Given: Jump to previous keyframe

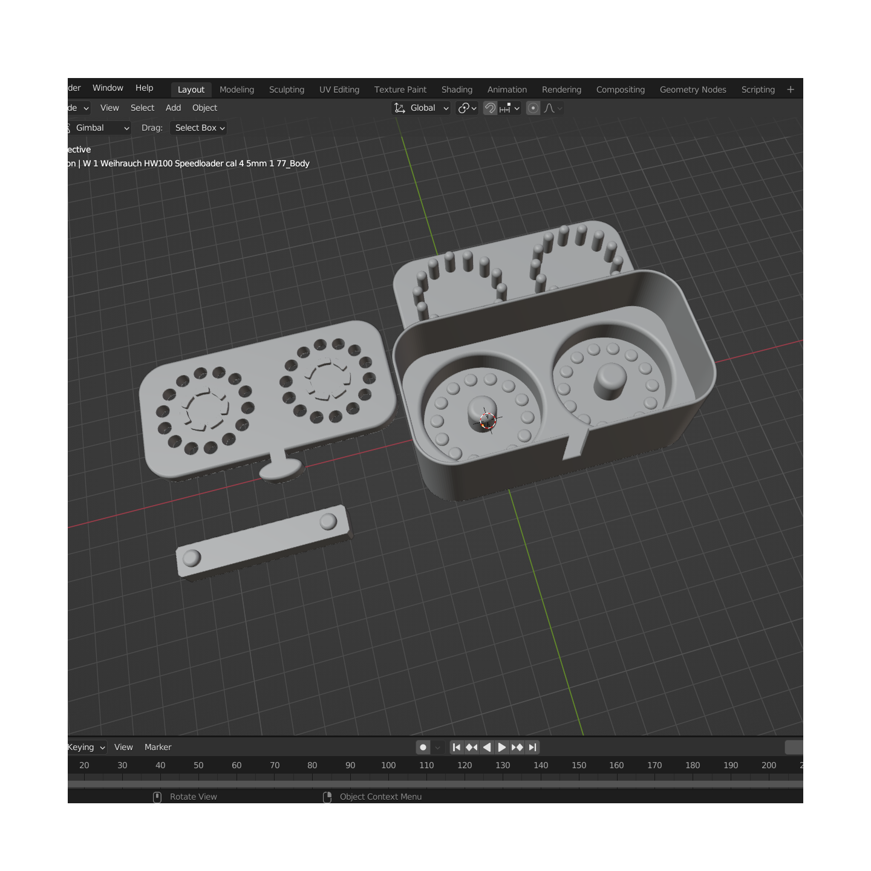Looking at the screenshot, I should tap(472, 748).
